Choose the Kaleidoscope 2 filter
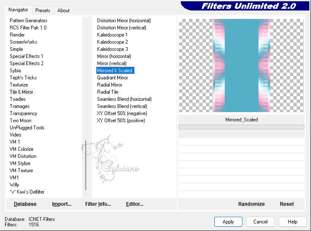311x231 pixels. (x=113, y=42)
